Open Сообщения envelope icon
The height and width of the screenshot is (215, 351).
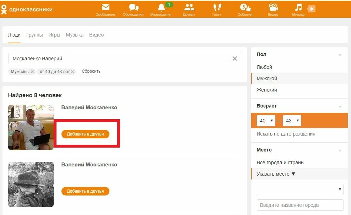point(106,7)
